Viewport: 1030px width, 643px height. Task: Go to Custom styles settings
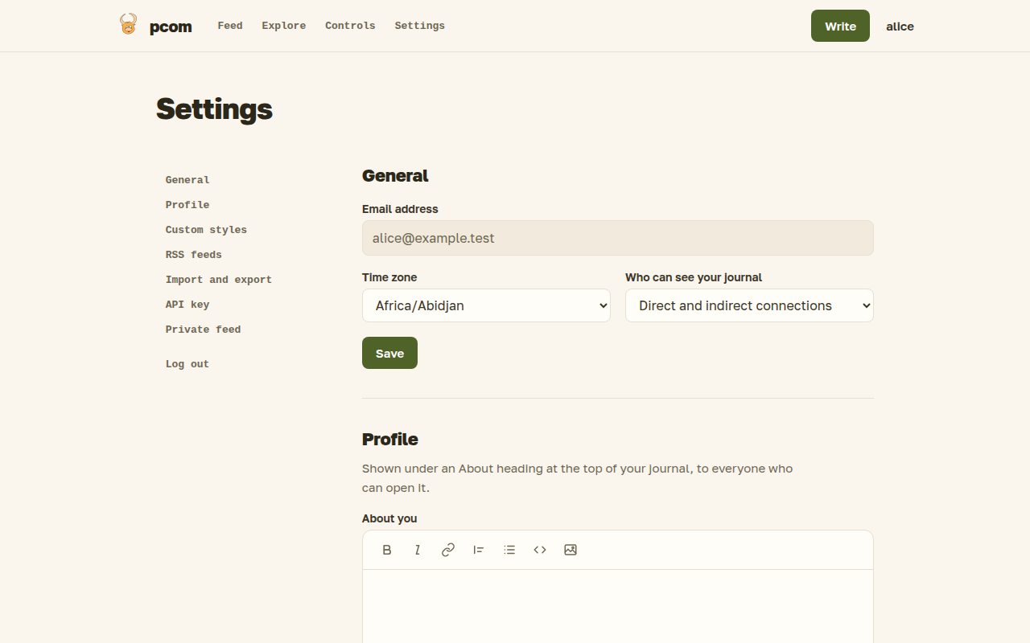tap(206, 230)
